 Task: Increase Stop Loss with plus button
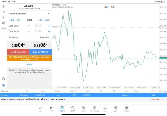49,26
